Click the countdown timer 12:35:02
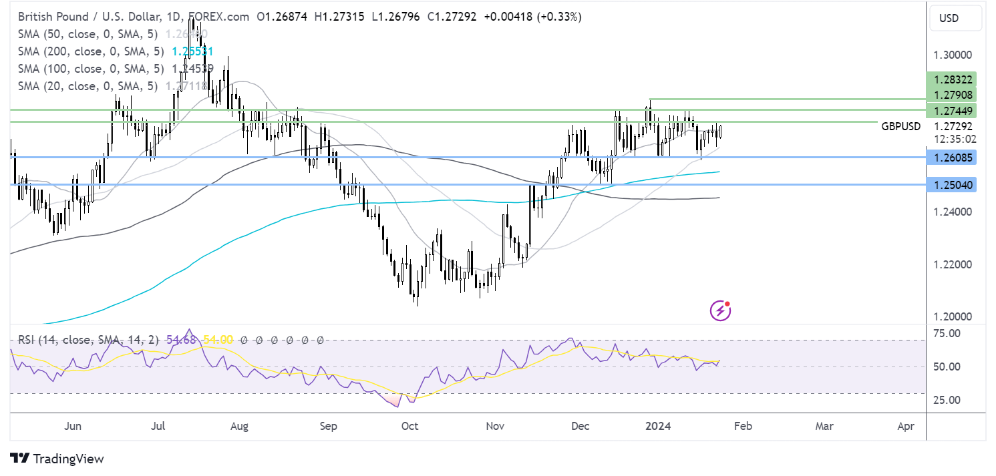 click(x=954, y=139)
